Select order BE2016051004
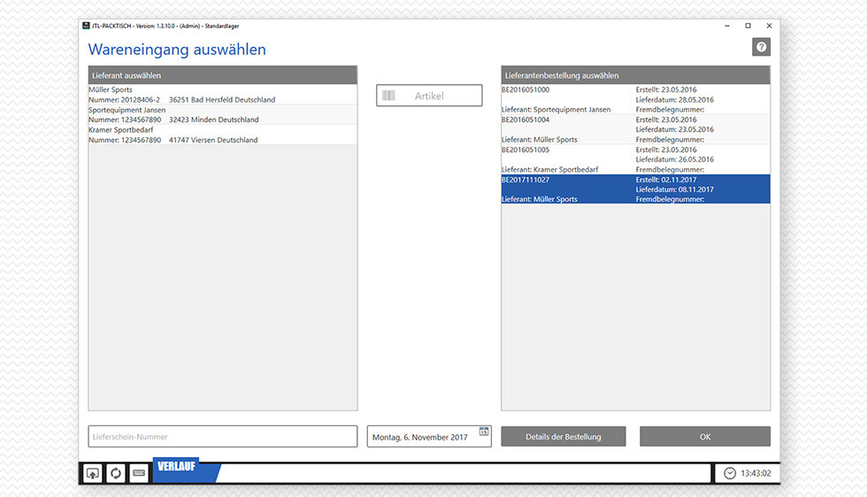The width and height of the screenshot is (867, 497). [x=636, y=129]
